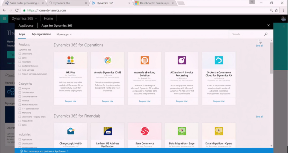
Task: Request trial for Orckestra Commerce Cloud
Action: click(x=219, y=101)
